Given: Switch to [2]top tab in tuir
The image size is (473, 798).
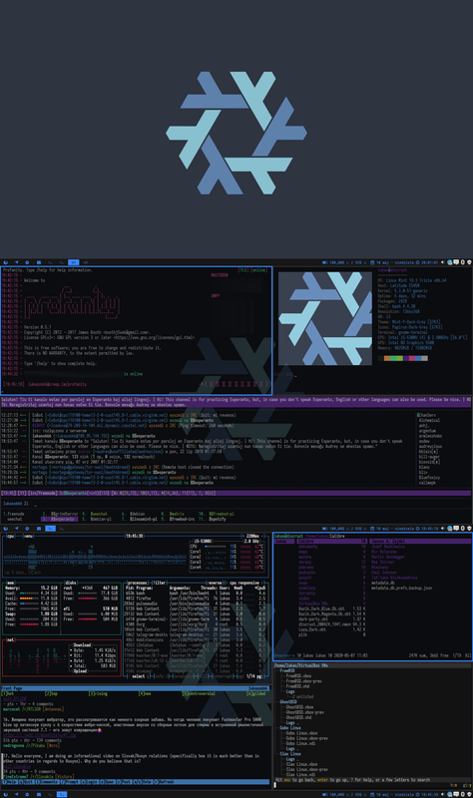Looking at the screenshot, I should coord(51,693).
